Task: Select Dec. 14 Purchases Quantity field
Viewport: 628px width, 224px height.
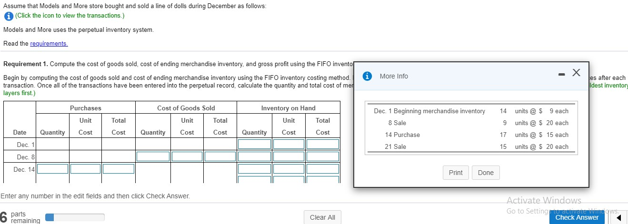Action: (52, 169)
